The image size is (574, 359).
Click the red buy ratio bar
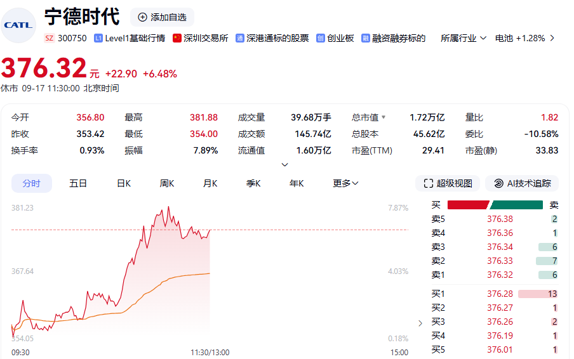(x=467, y=205)
